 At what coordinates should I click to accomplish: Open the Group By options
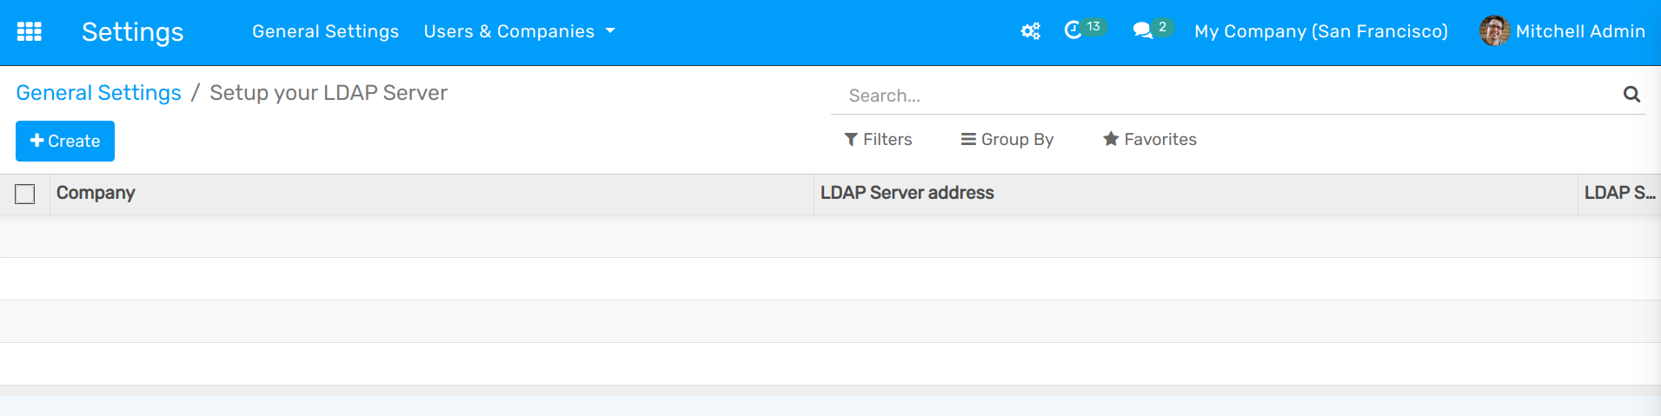point(1007,140)
